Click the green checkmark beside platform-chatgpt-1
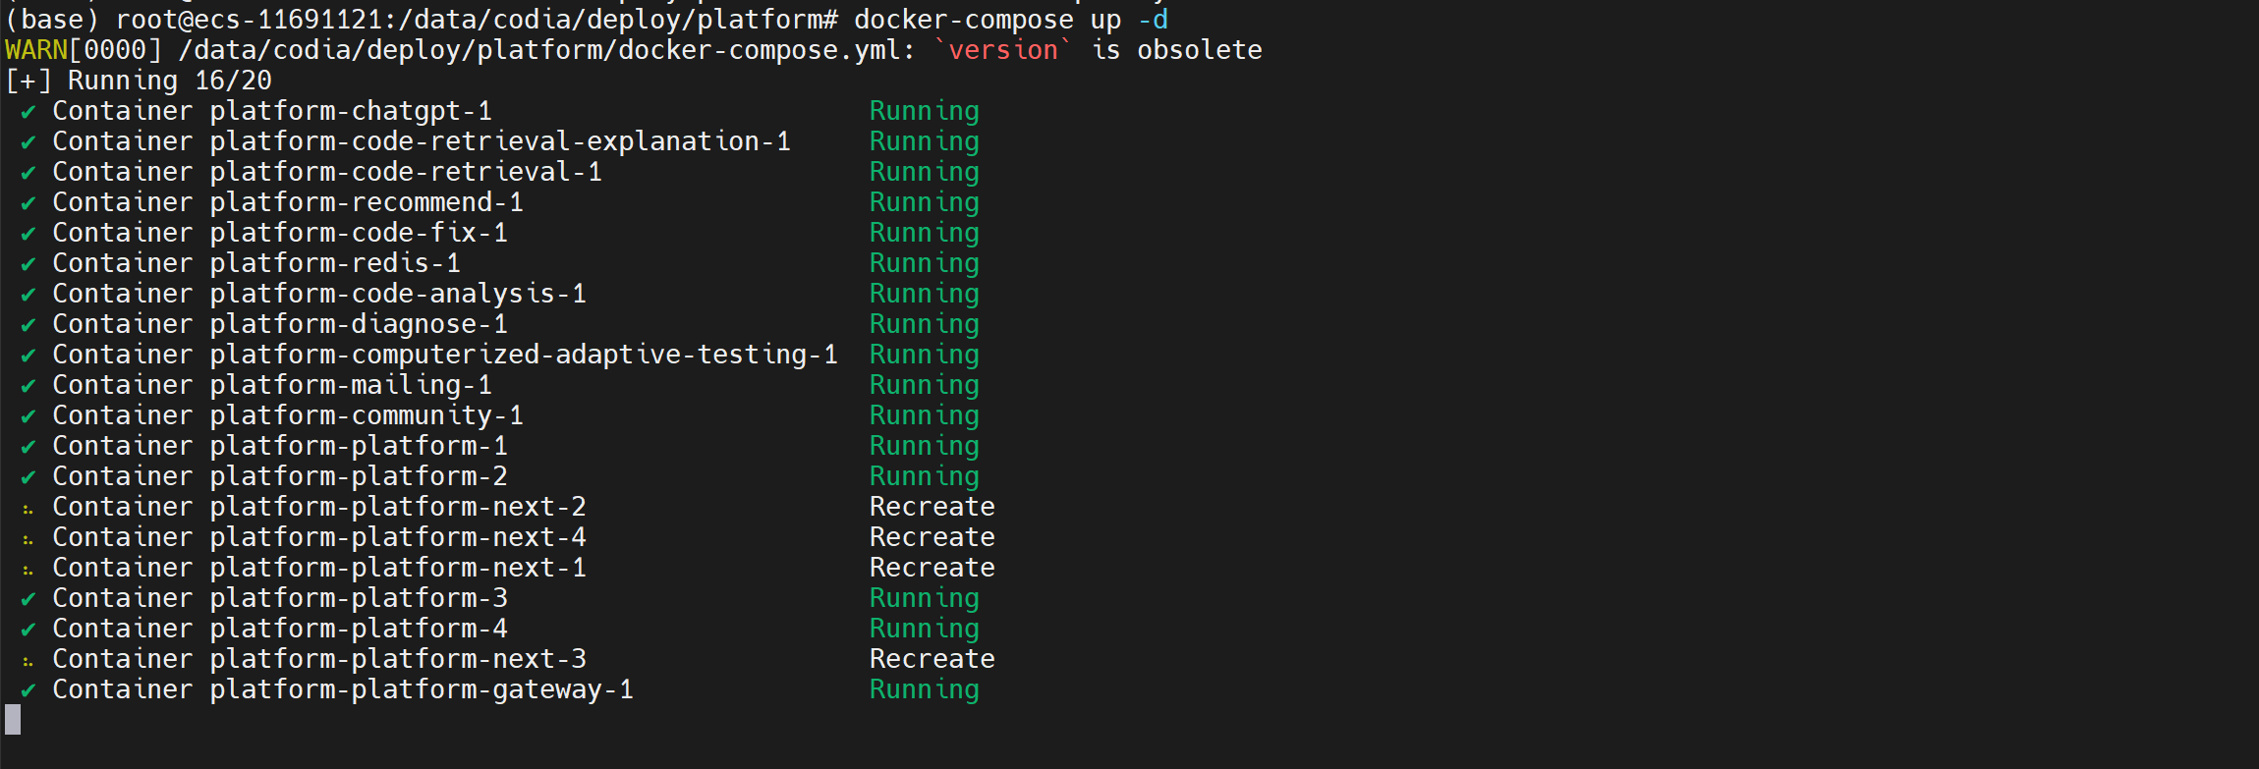Viewport: 2259px width, 769px height. [28, 112]
